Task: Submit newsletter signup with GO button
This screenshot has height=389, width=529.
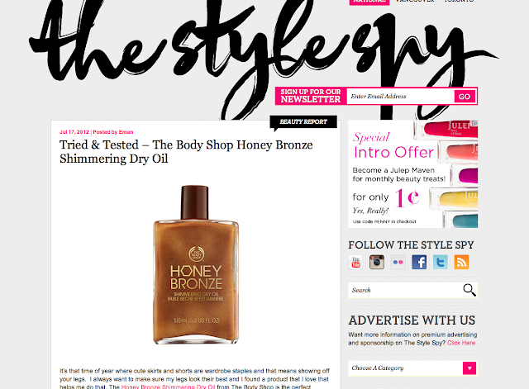Action: 465,97
